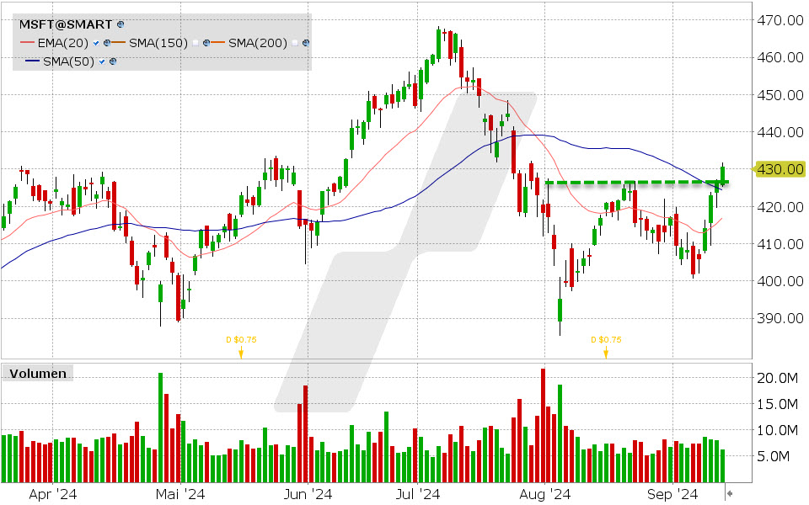Enable the SMA(150) checkbox
Viewport: 809px width, 505px height.
pyautogui.click(x=196, y=43)
